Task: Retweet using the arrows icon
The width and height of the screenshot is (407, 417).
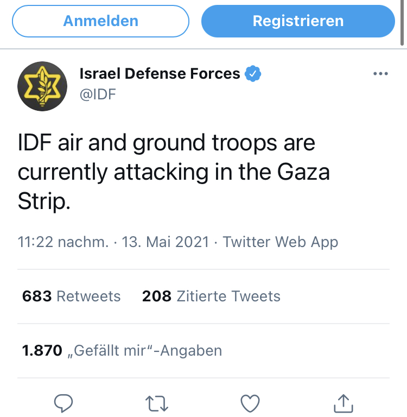Action: point(157,403)
